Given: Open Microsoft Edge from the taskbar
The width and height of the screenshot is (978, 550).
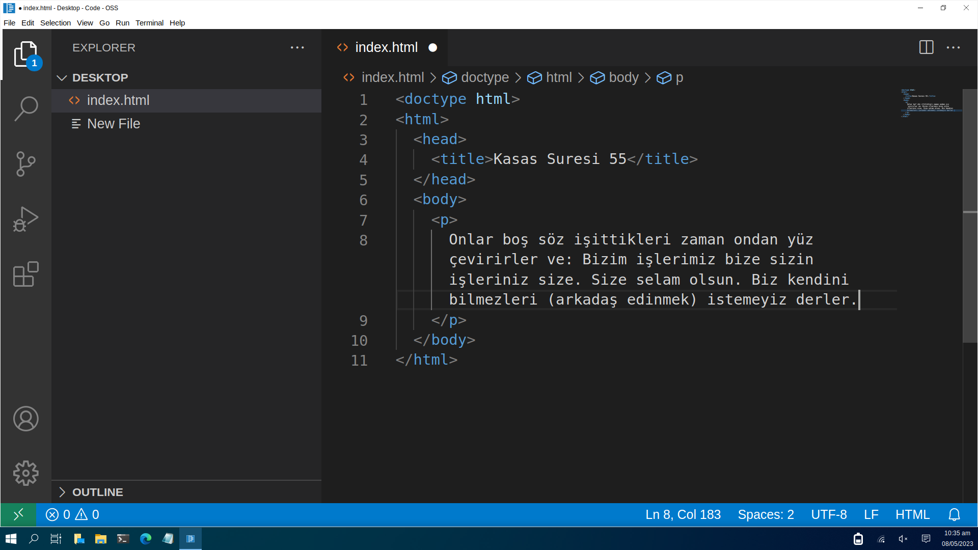Looking at the screenshot, I should (146, 539).
